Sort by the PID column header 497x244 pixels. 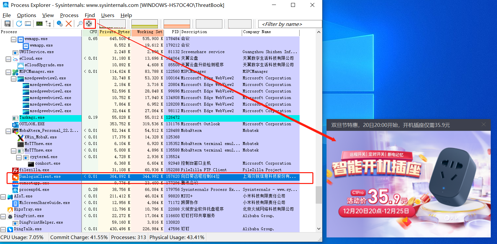point(172,32)
